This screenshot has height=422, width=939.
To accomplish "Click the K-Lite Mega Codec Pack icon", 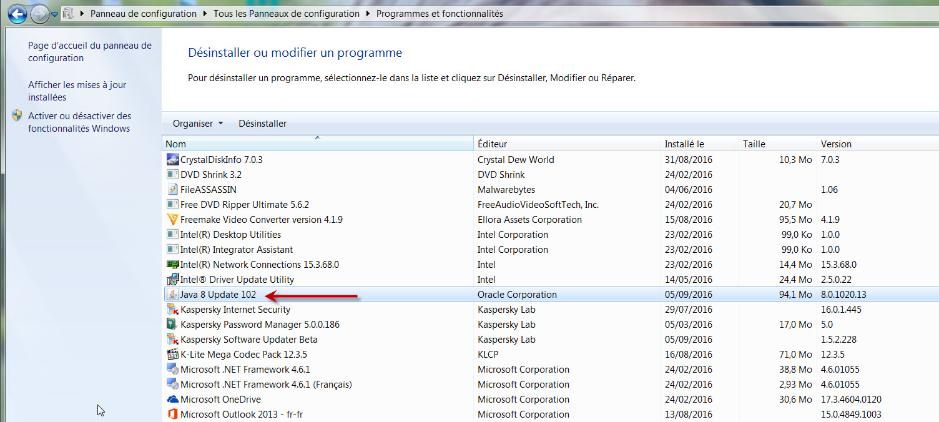I will pyautogui.click(x=173, y=354).
